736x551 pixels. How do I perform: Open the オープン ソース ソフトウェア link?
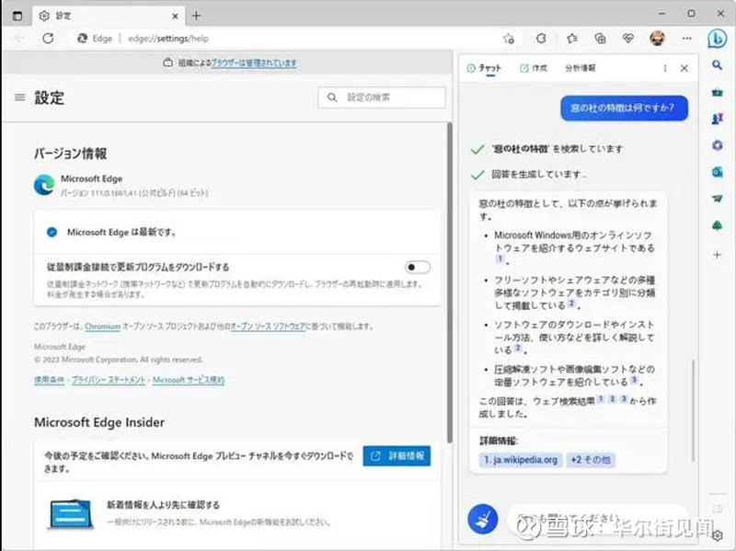268,327
